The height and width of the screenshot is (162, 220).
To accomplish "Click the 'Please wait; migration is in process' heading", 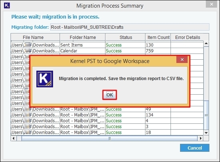I will pos(55,17).
